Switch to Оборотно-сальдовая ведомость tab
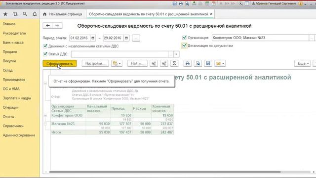The height and width of the screenshot is (178, 316). (x=148, y=14)
